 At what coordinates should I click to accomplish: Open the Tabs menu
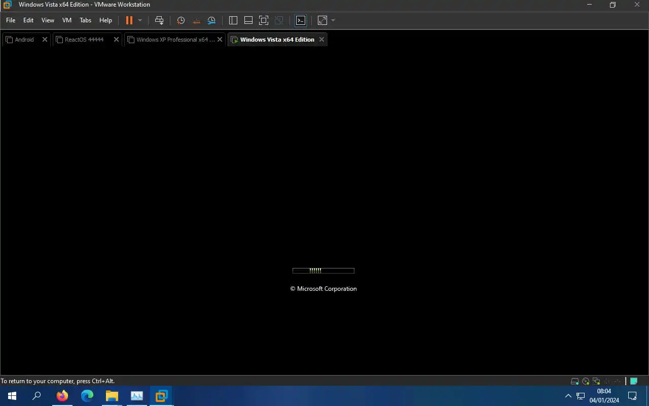point(86,20)
